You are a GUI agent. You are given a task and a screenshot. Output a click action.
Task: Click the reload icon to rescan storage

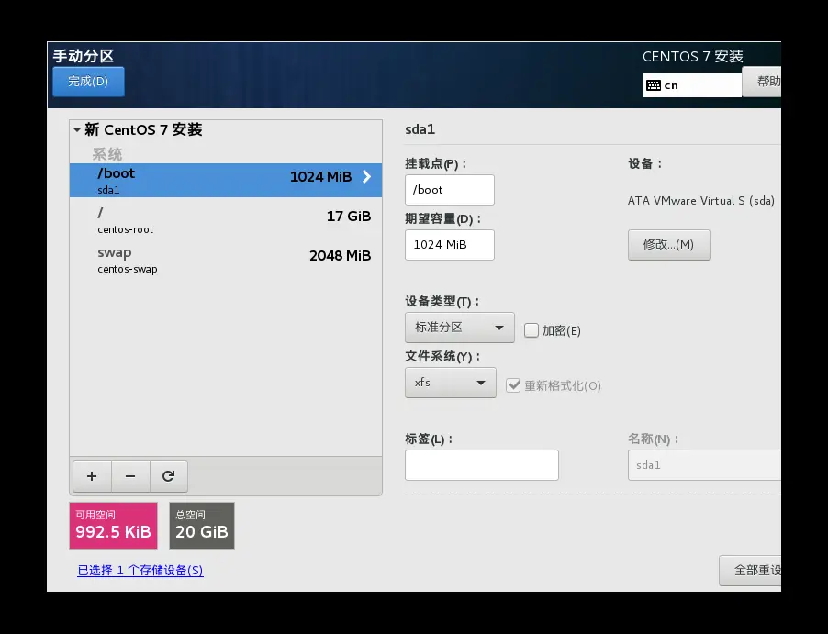(169, 476)
